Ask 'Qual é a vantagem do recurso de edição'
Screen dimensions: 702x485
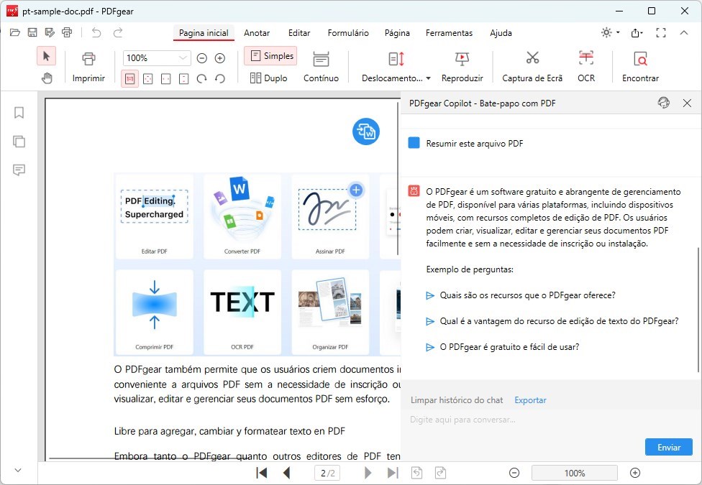click(559, 321)
